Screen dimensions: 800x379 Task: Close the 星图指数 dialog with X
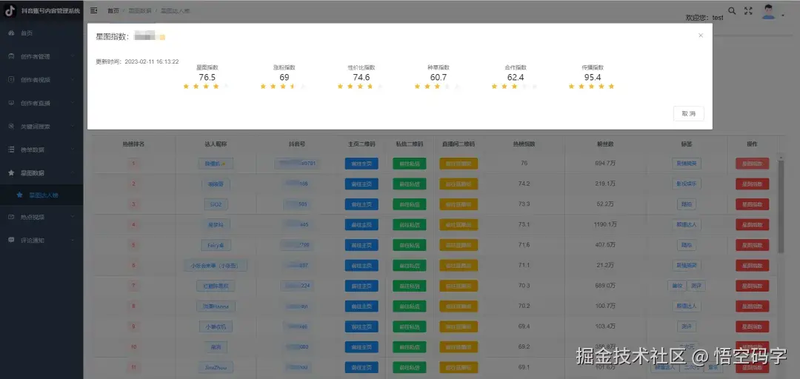tap(701, 36)
